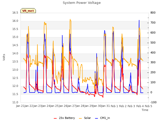Image resolution: width=164 pixels, height=123 pixels.
Task: Toggle the Solar legend entry
Action: 85,118
